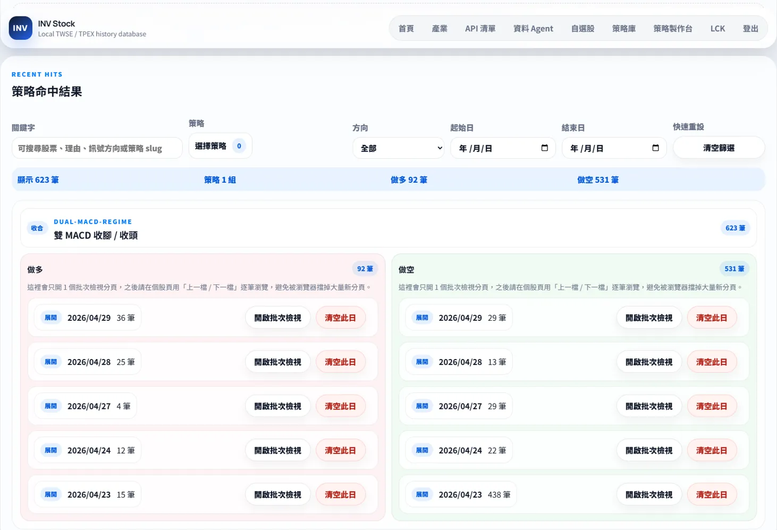Clear 做空 hits for 2026/04/27

click(712, 406)
